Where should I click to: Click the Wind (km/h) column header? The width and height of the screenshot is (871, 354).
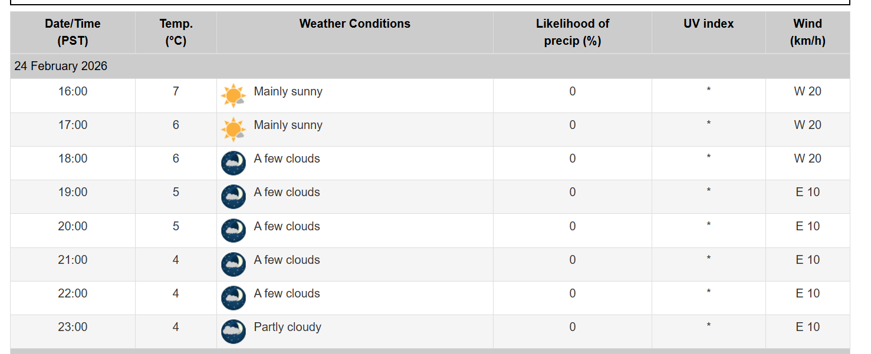tap(807, 32)
